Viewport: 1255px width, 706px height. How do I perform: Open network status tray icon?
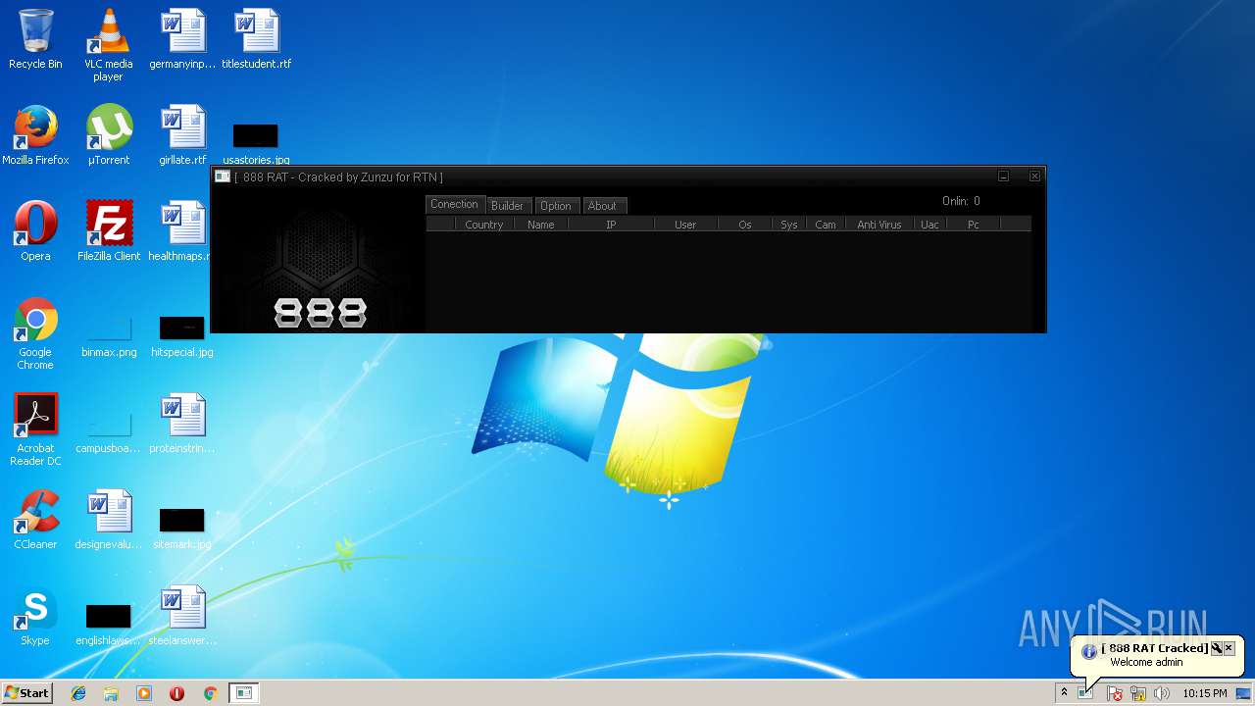click(x=1138, y=693)
